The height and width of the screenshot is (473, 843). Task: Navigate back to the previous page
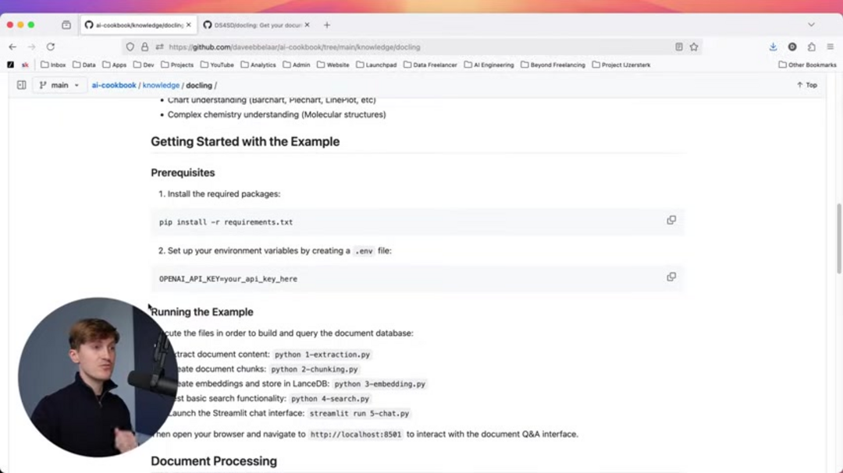pyautogui.click(x=12, y=47)
